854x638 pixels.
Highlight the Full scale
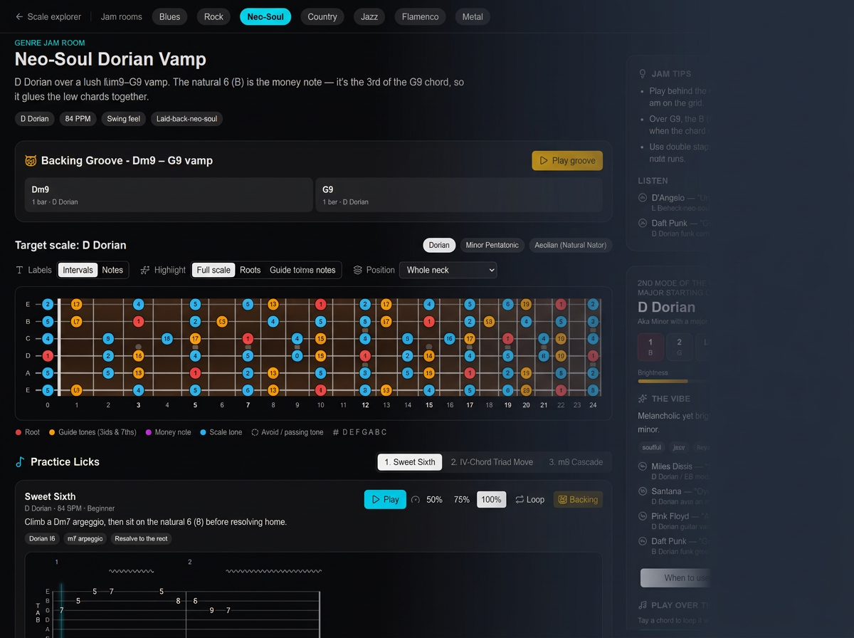[213, 270]
